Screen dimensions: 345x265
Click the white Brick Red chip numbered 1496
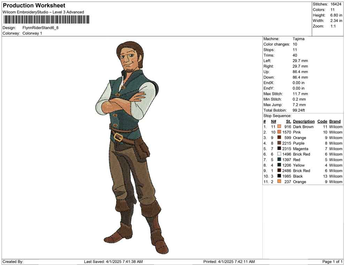279,154
